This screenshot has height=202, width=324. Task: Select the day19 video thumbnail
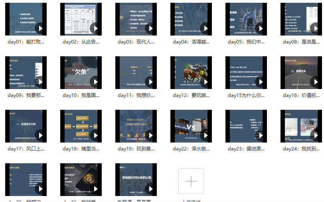click(x=136, y=126)
